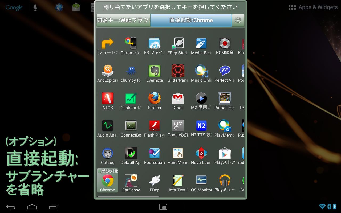Choose the Play Store app
Image resolution: width=341 pixels, height=213 pixels.
click(x=225, y=153)
